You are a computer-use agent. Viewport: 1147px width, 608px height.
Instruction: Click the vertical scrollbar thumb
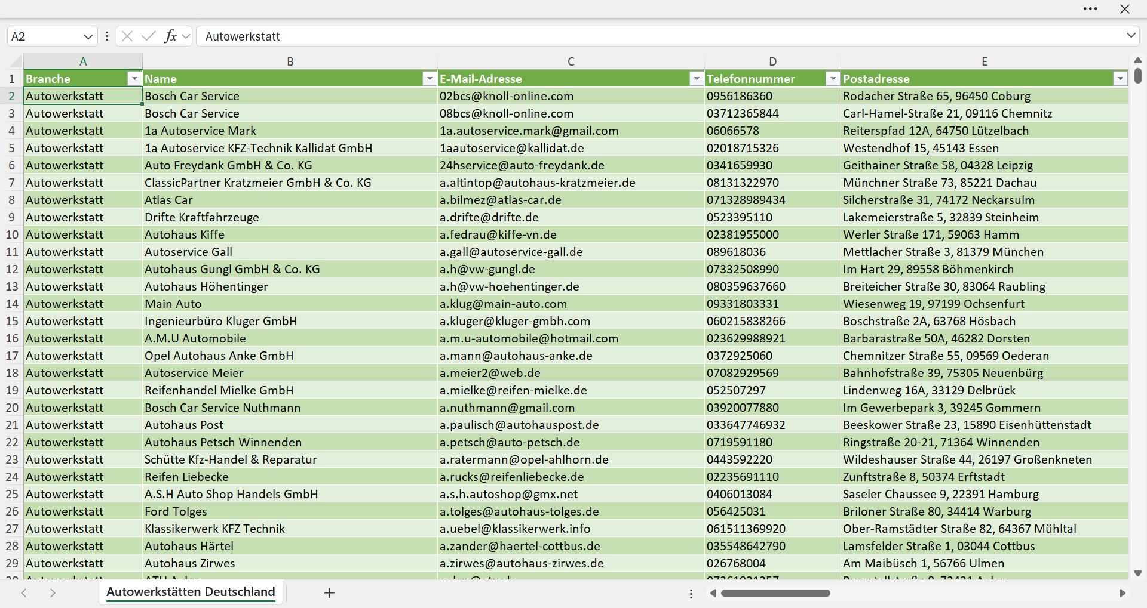1138,76
